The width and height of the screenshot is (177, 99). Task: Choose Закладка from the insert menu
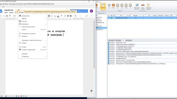point(33,54)
